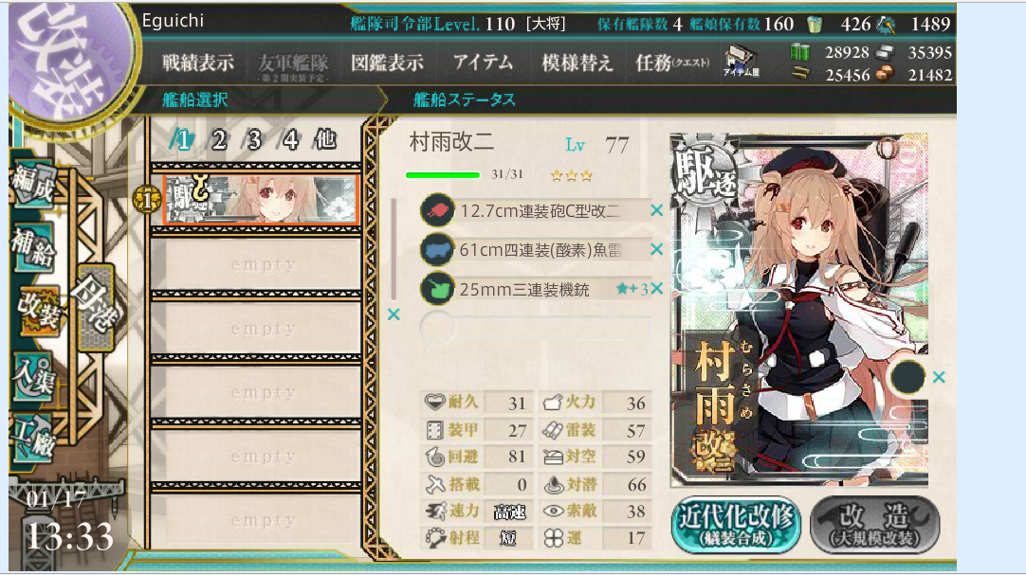Open the 補給 resupply sidebar icon
The image size is (1026, 575).
click(x=33, y=246)
